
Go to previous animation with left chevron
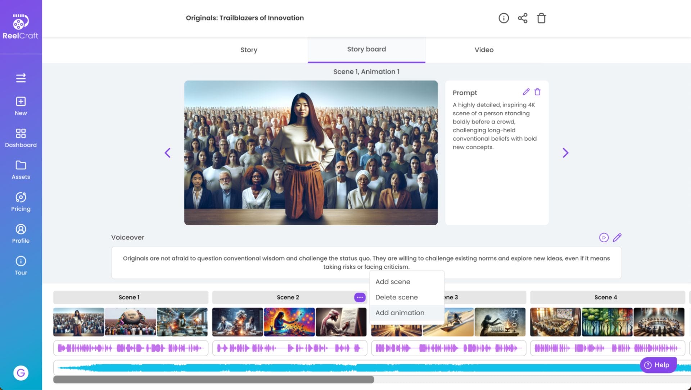point(167,153)
